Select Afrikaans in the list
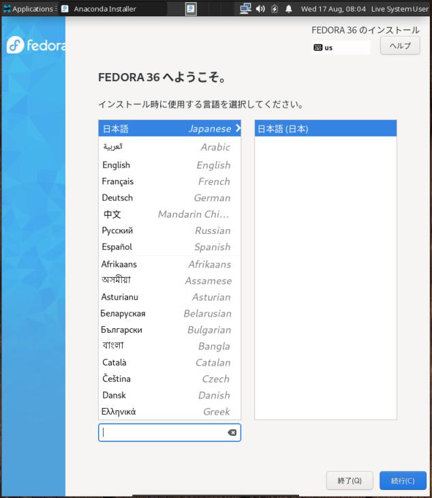The height and width of the screenshot is (498, 432). (x=170, y=264)
